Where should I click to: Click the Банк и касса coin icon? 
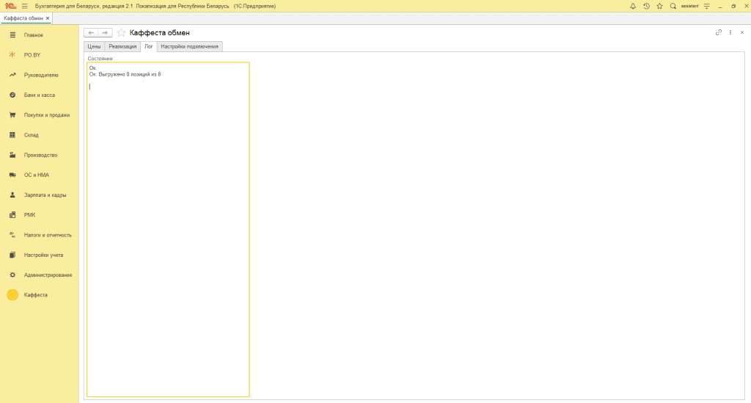12,95
